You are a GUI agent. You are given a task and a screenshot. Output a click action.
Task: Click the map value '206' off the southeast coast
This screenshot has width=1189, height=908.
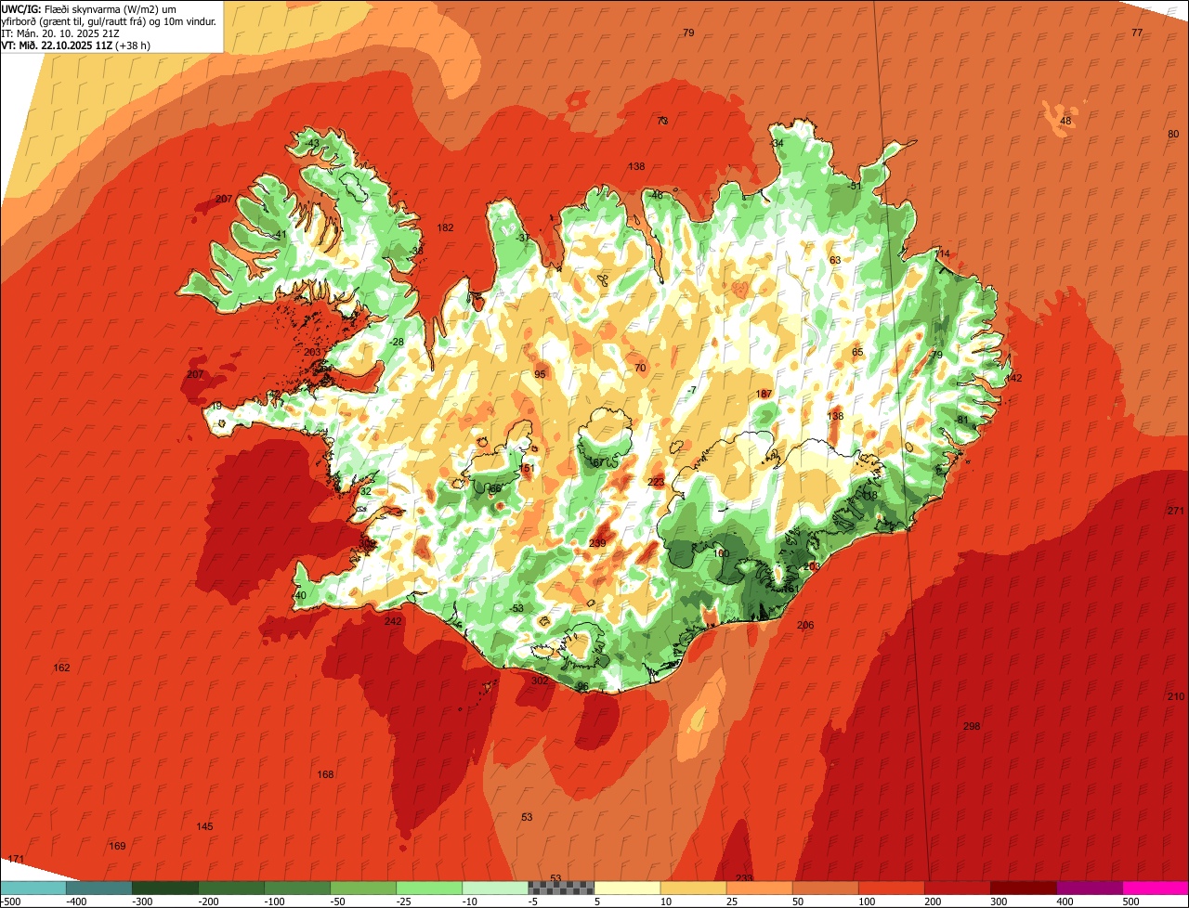805,625
